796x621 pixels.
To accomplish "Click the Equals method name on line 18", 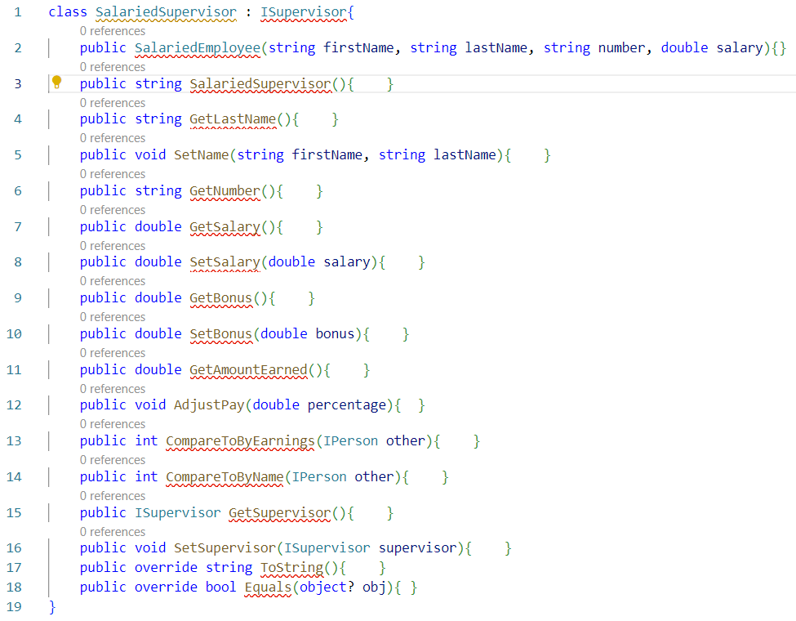I will tap(268, 587).
